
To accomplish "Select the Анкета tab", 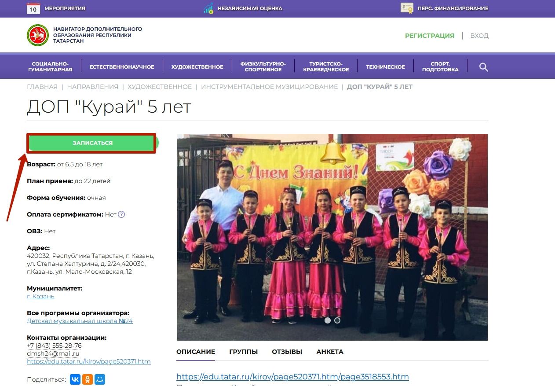I will pos(329,352).
